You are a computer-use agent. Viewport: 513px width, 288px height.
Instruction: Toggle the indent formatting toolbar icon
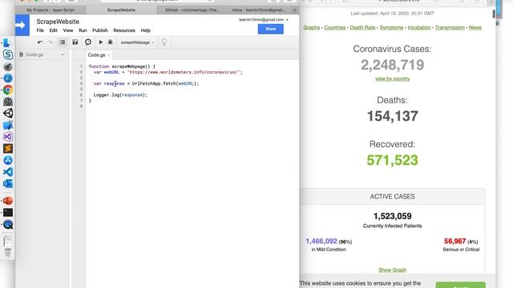click(63, 42)
